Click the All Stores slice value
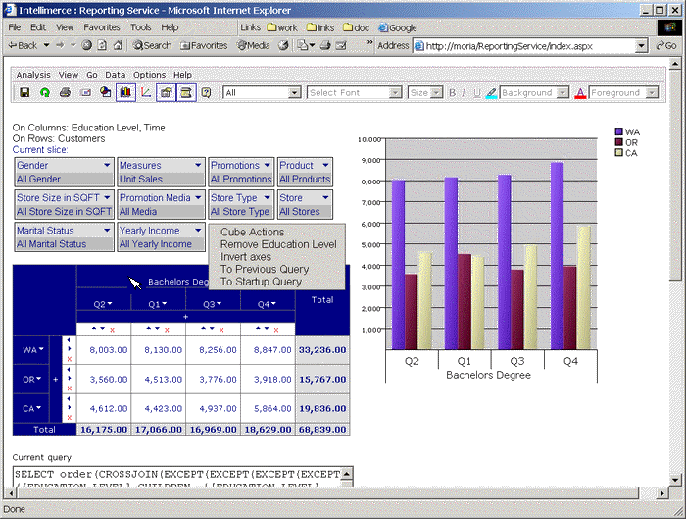 (x=300, y=211)
